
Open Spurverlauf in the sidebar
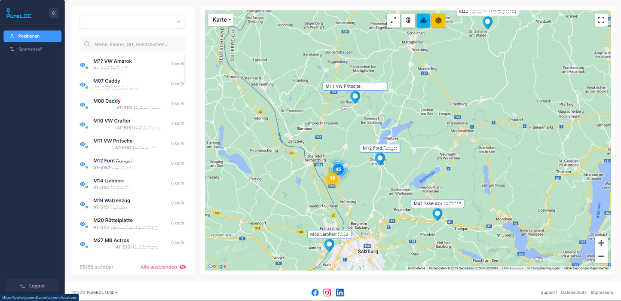(30, 49)
